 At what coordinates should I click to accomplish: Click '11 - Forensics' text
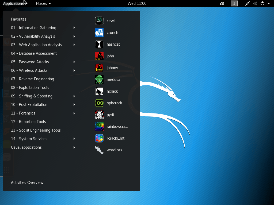[23, 113]
